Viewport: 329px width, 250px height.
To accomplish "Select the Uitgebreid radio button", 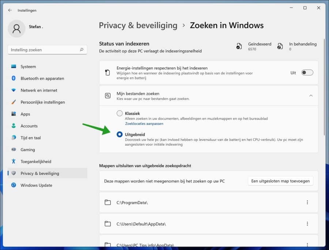I will pos(120,134).
